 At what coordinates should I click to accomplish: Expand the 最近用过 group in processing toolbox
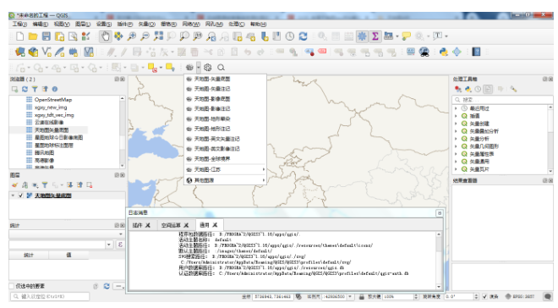point(457,108)
